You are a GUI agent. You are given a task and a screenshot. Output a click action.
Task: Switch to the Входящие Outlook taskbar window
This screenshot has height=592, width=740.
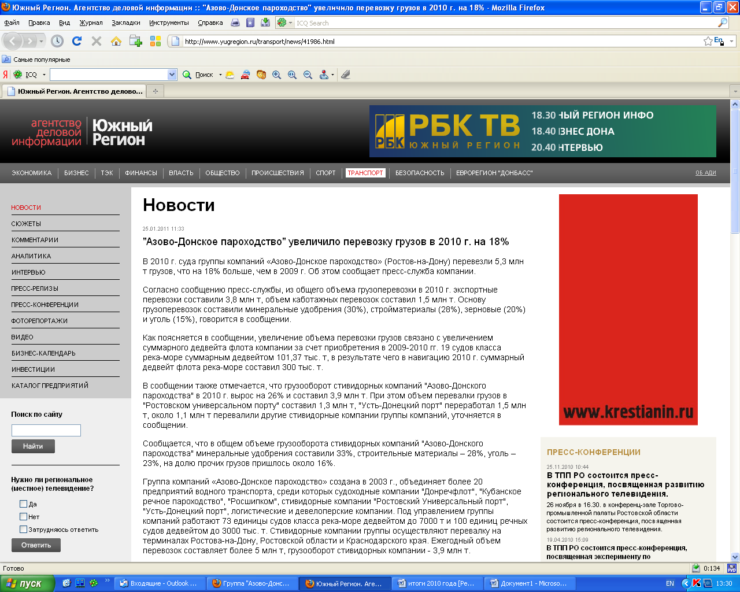(x=160, y=583)
